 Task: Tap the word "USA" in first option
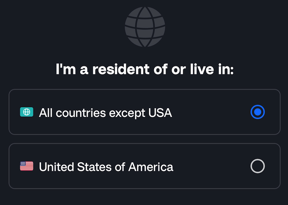160,113
